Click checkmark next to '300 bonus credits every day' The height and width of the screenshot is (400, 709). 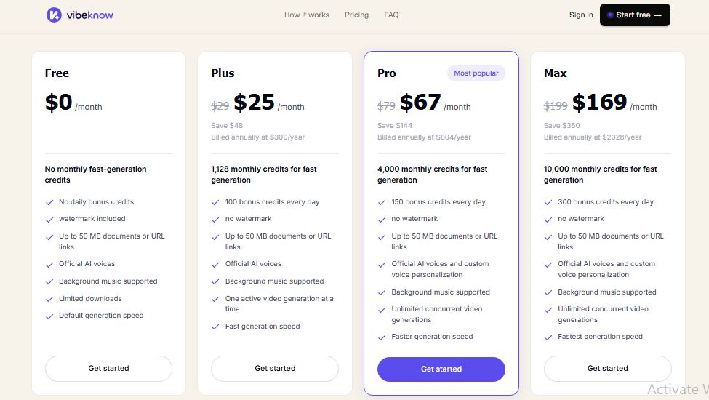548,202
